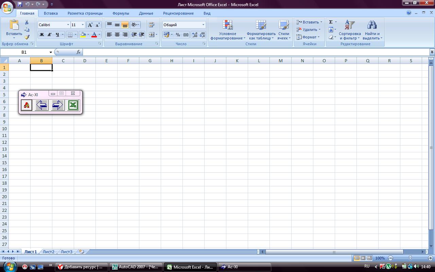Click the AutoCAD icon in Ac-Xl window
The width and height of the screenshot is (435, 272).
[27, 105]
